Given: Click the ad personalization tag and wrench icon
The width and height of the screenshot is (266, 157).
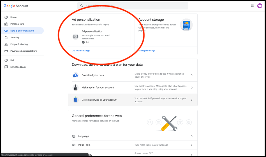Looking at the screenshot, I should point(76,37).
